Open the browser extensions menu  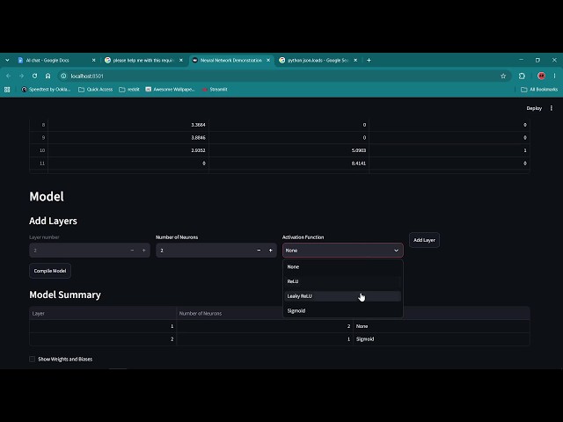(522, 76)
